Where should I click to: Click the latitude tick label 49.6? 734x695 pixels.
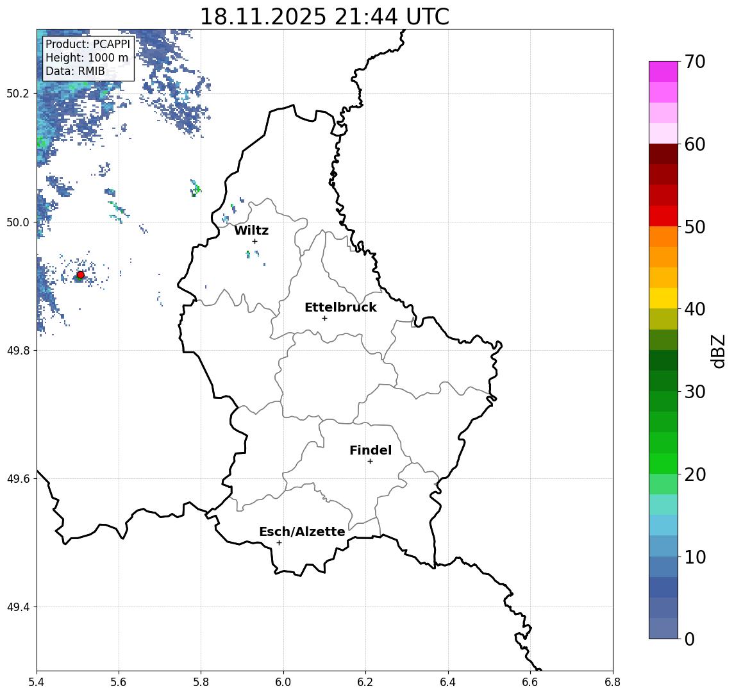17,479
